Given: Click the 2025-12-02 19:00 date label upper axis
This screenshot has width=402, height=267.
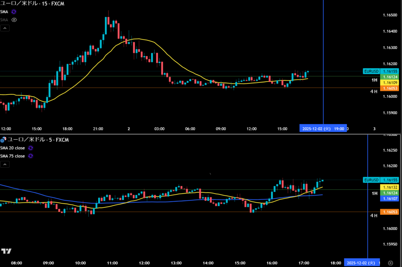Looking at the screenshot, I should point(323,128).
